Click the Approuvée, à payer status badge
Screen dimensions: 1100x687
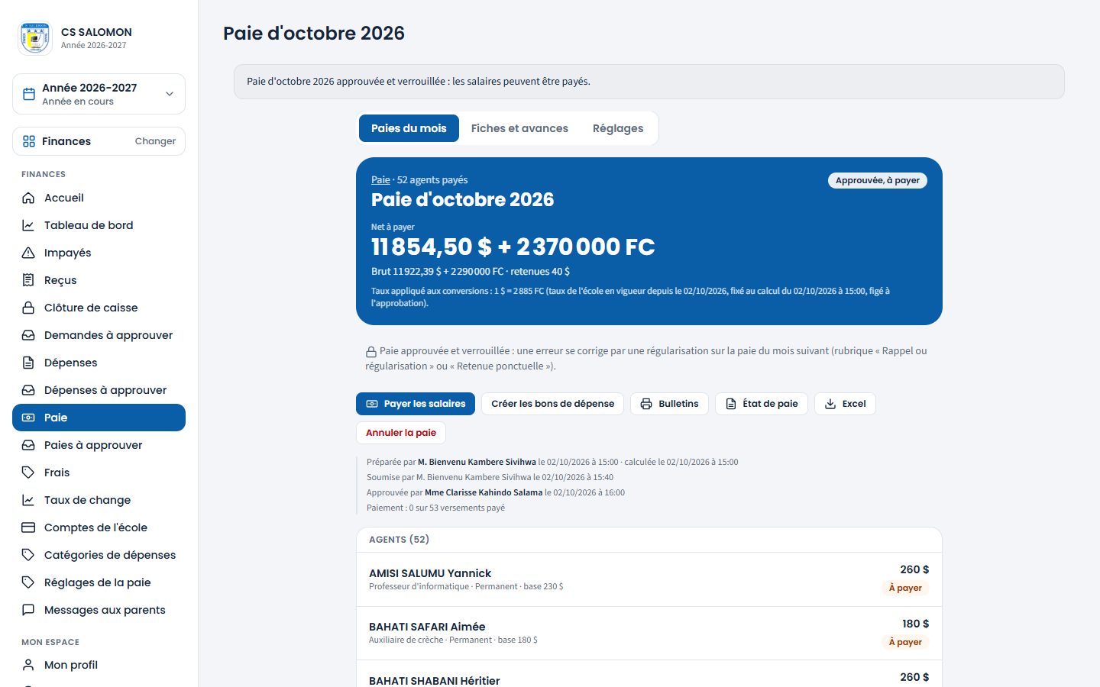pyautogui.click(x=878, y=180)
